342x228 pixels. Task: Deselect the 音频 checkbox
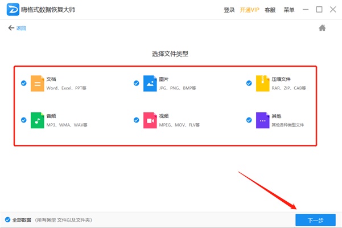(23, 120)
